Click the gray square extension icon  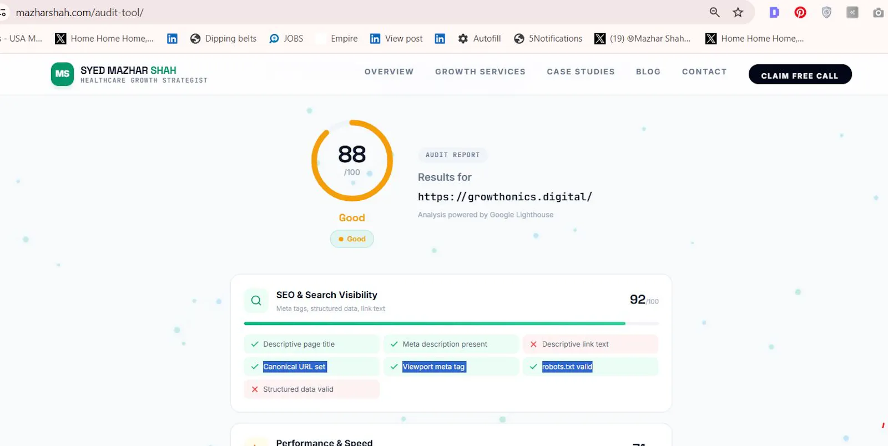point(852,12)
